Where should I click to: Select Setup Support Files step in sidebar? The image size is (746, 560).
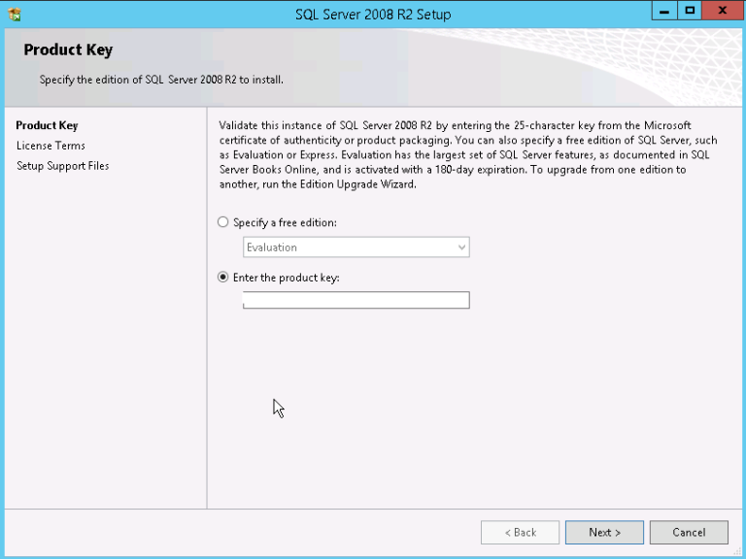click(x=63, y=166)
